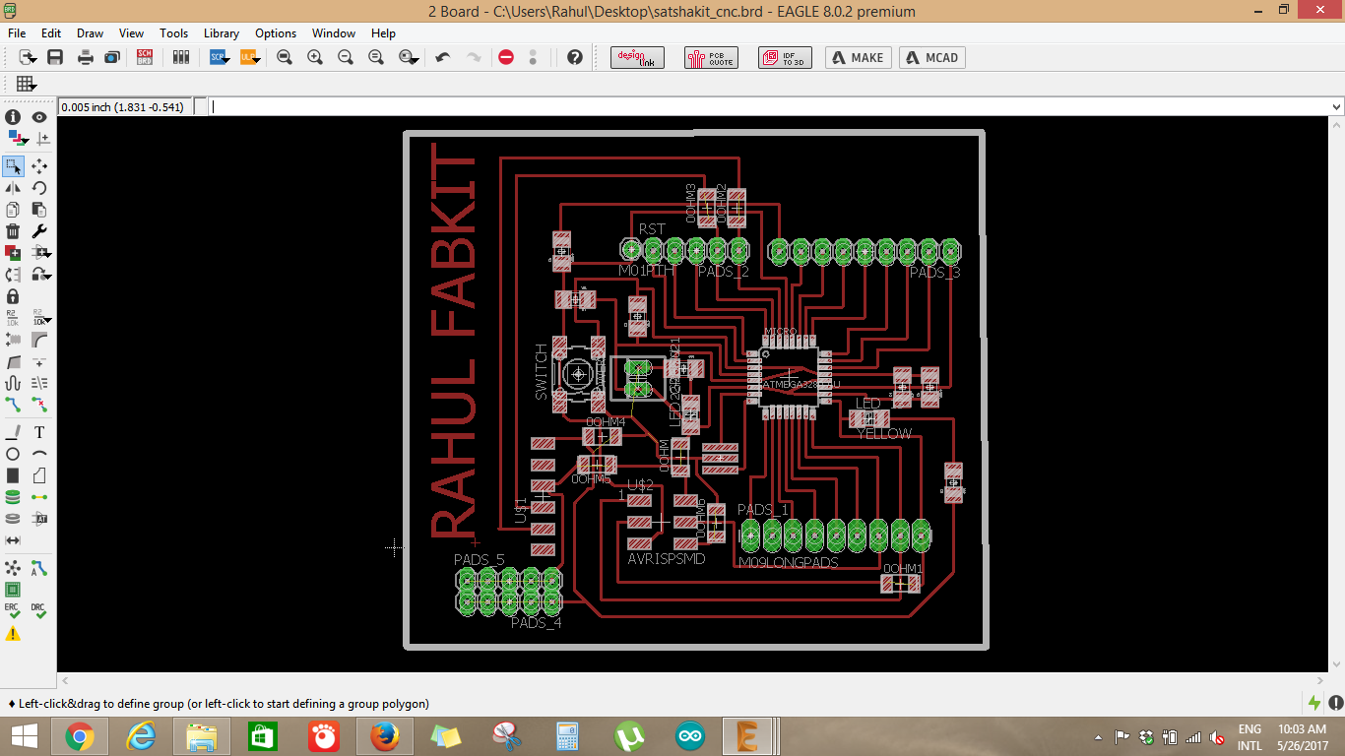Select the Group selection tool
This screenshot has width=1345, height=756.
[13, 166]
